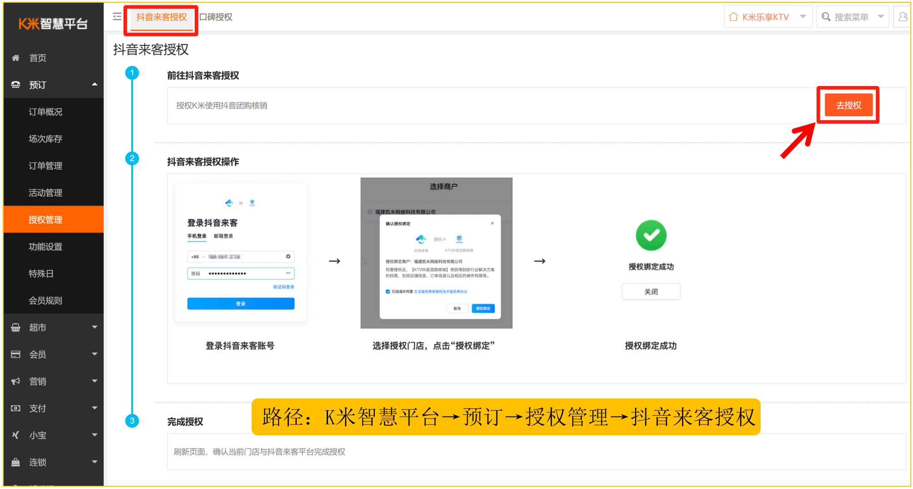Open 首页 in the sidebar
913x489 pixels.
[54, 58]
